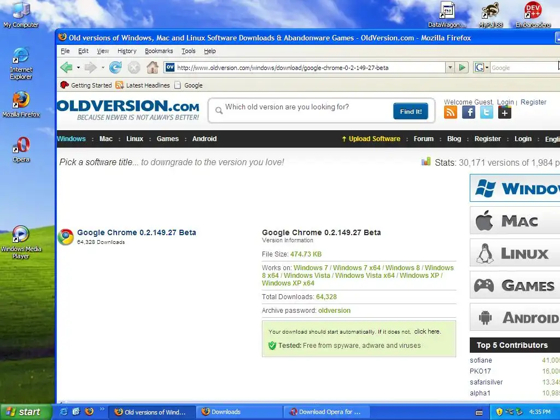Click the plus share icon
The image size is (560, 420).
pyautogui.click(x=505, y=113)
